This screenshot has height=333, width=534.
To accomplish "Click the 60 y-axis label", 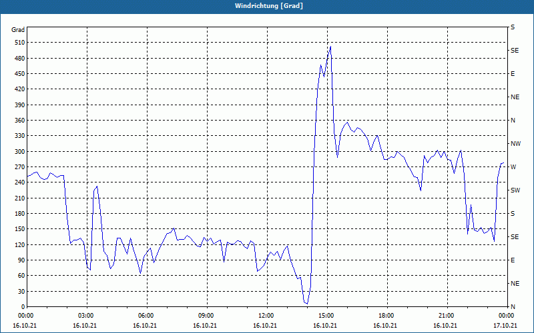I will pos(21,276).
